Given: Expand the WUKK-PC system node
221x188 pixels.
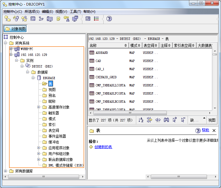Looking at the screenshot, I should tap(11, 49).
